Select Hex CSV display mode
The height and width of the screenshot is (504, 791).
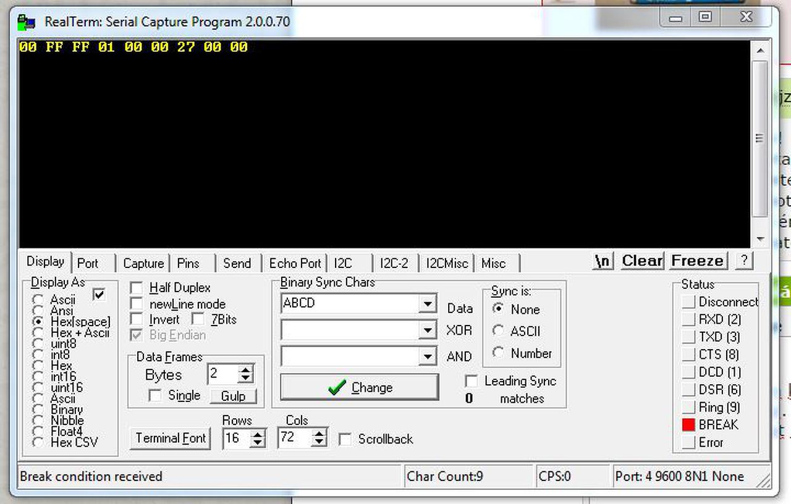pos(38,442)
